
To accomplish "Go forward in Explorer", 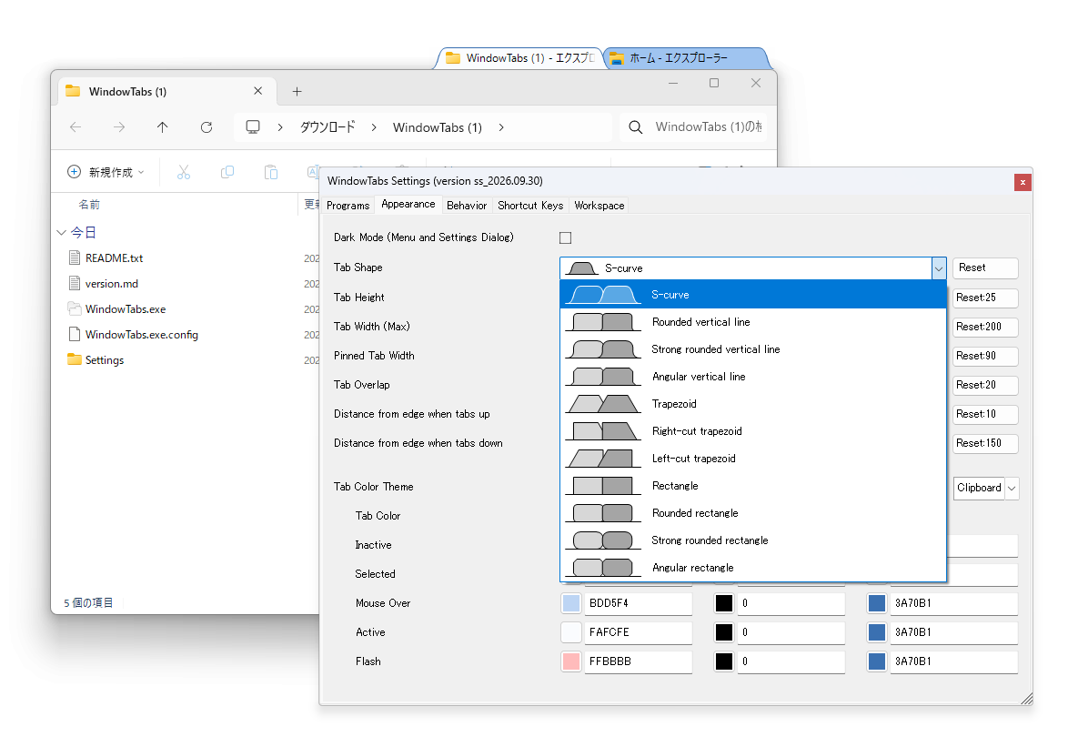I will pos(119,127).
